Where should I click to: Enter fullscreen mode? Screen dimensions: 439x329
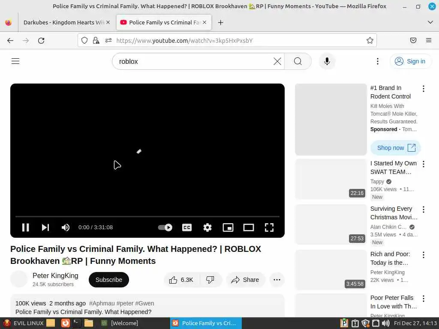click(x=269, y=227)
